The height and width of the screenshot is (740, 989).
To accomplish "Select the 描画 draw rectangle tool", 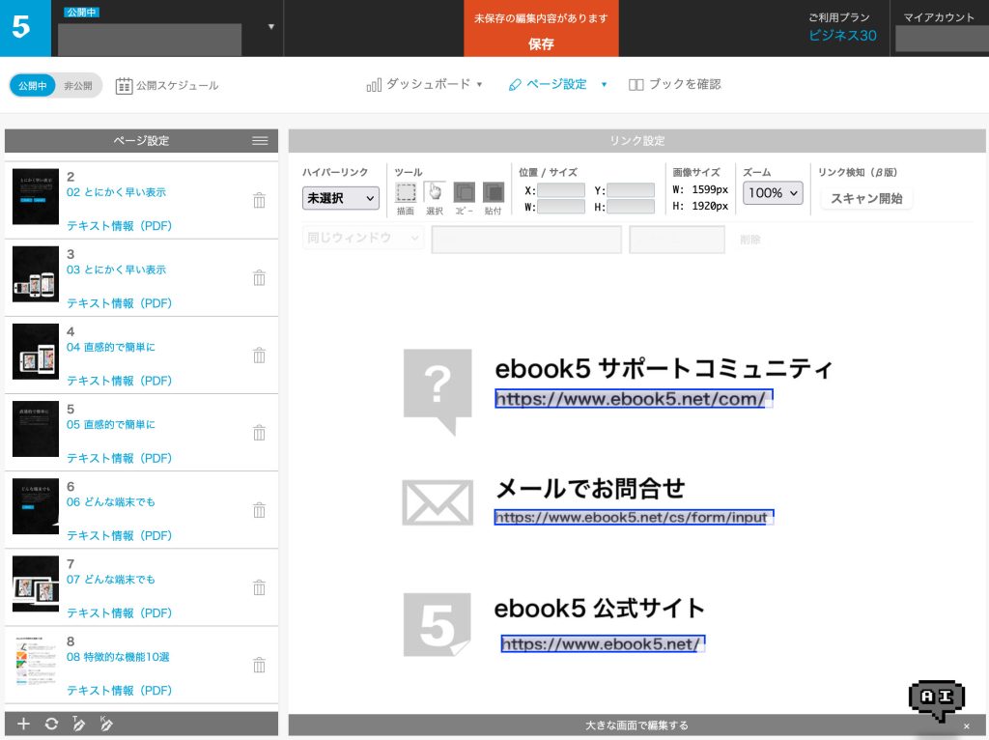I will (x=407, y=192).
